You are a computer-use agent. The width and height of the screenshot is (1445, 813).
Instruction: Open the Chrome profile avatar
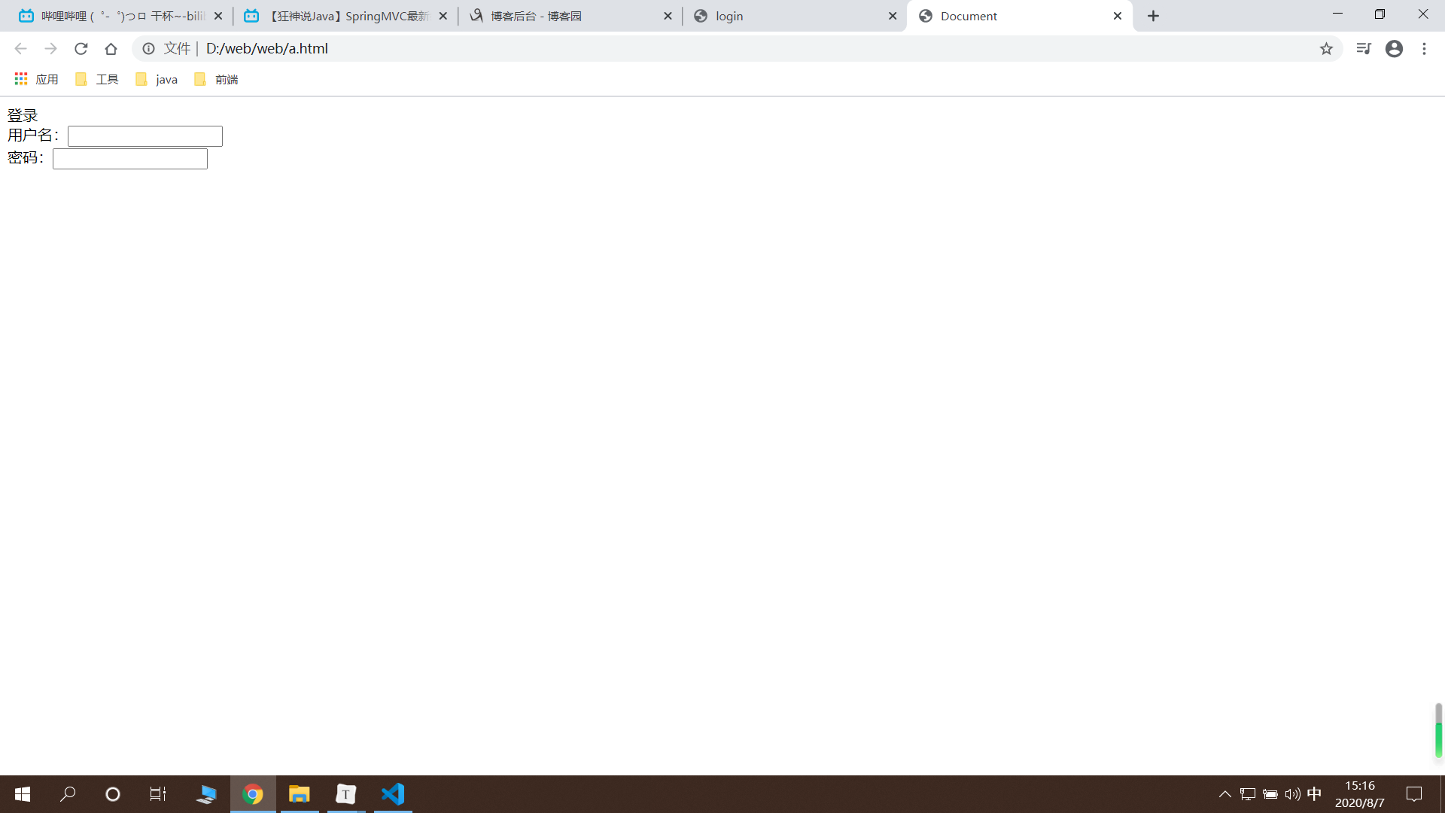tap(1394, 49)
